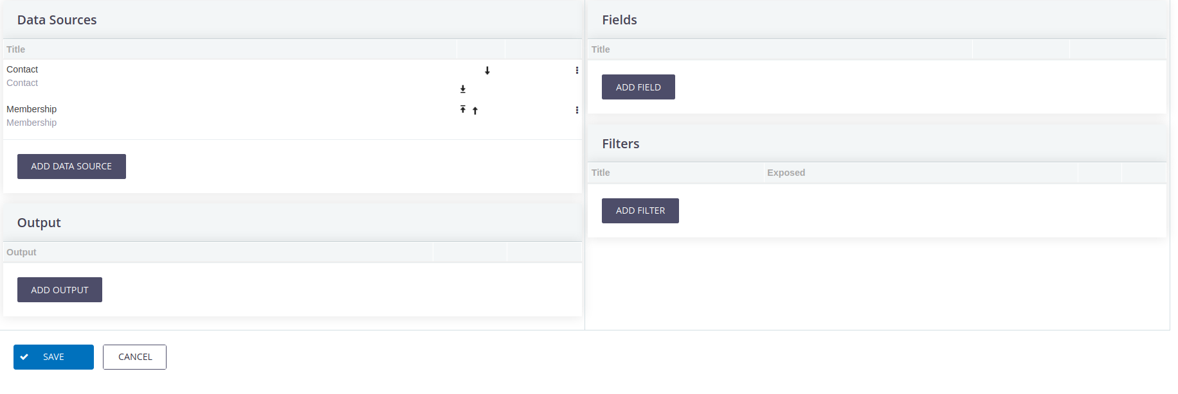This screenshot has height=394, width=1178.
Task: Click the Exposed column header in Filters
Action: click(786, 173)
